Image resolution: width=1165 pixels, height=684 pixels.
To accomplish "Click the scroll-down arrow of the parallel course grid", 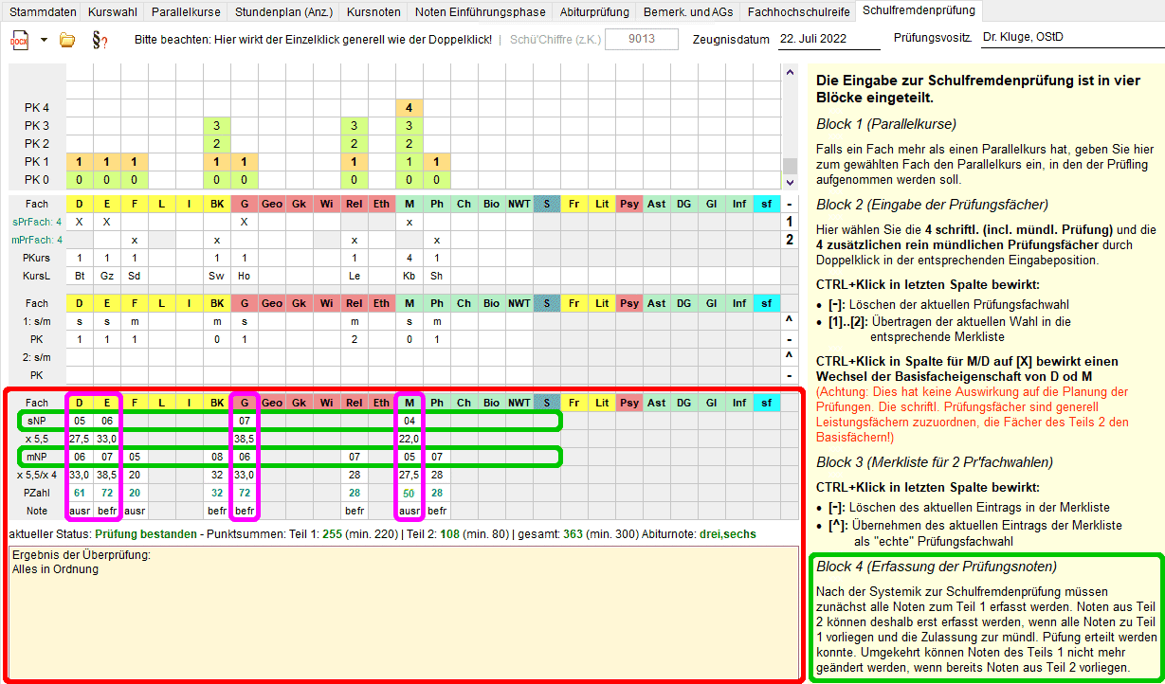I will [790, 180].
